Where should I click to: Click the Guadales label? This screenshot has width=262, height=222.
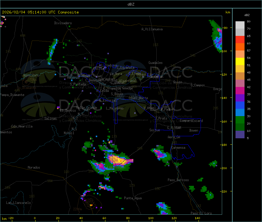[155, 63]
